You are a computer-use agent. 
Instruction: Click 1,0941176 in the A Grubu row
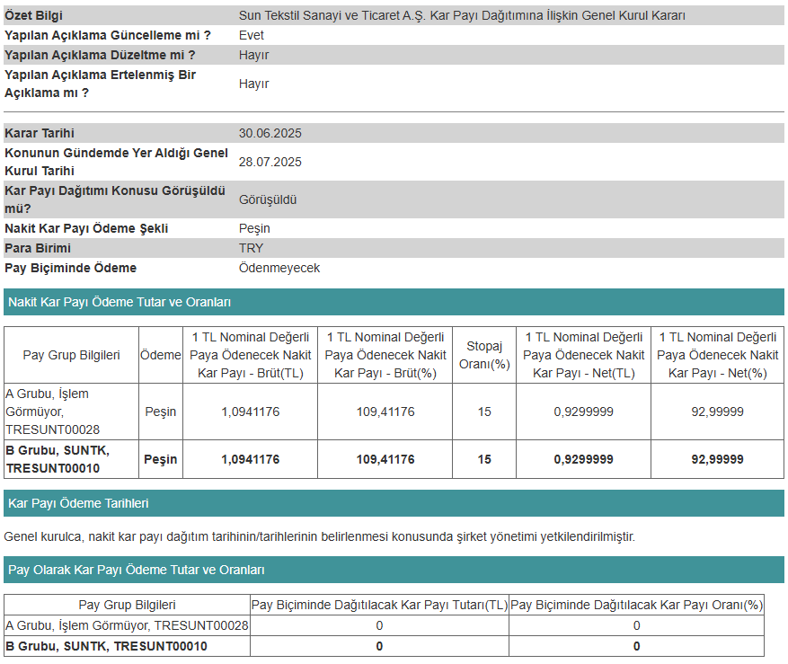251,412
